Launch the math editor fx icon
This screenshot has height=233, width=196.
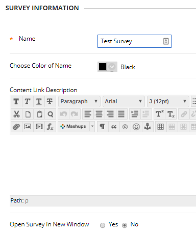50,127
